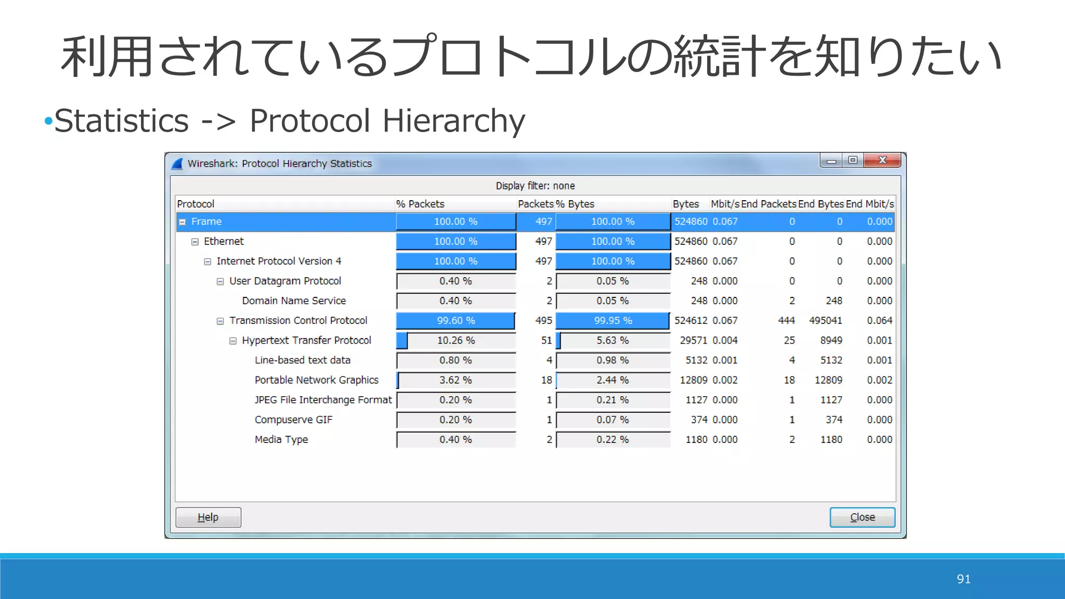Click the slide page number 91

pos(964,579)
